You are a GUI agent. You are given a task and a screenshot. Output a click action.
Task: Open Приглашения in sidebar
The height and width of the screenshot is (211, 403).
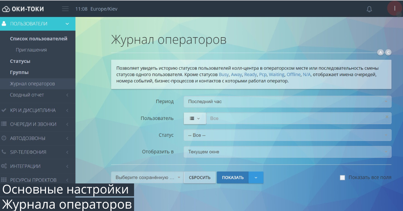coord(31,50)
